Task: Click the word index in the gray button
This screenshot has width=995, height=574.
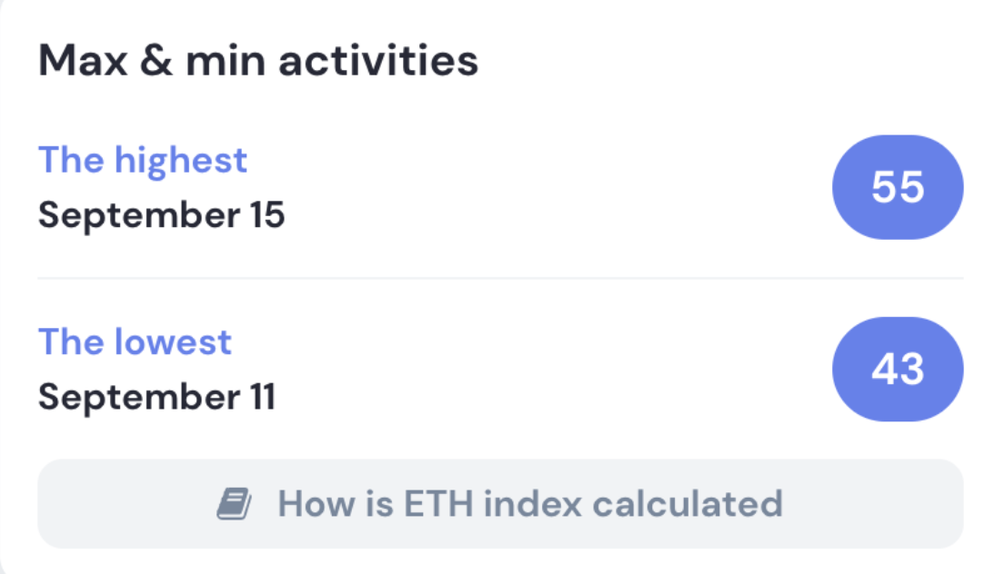Action: [x=532, y=504]
